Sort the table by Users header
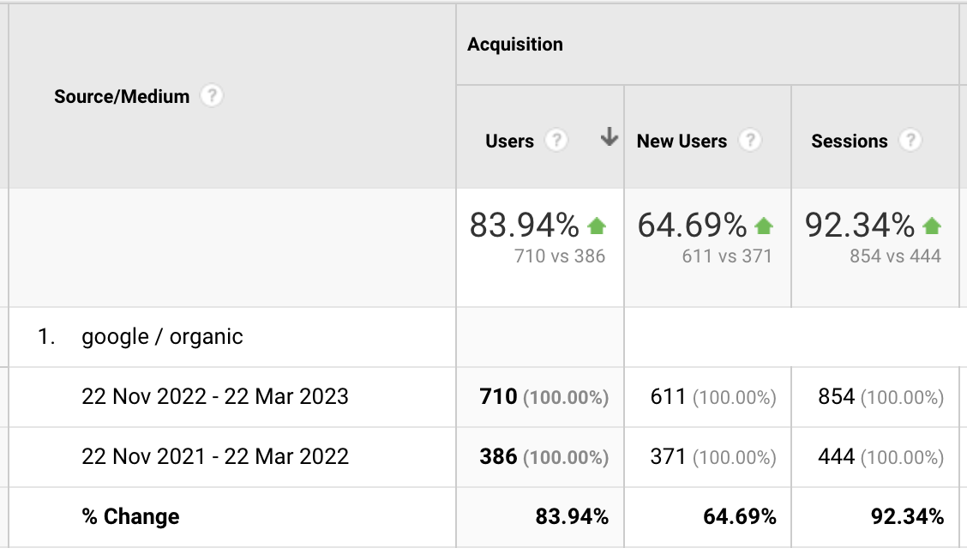967x554 pixels. (x=509, y=142)
